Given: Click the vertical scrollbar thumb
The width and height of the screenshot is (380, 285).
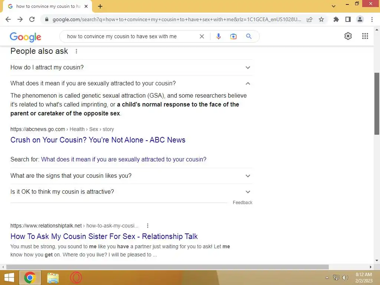Looking at the screenshot, I should [377, 104].
